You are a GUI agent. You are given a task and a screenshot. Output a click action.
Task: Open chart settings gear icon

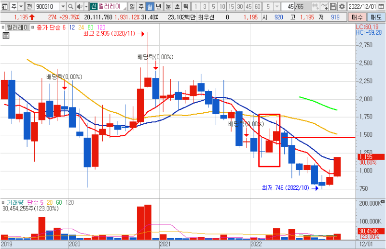(342, 6)
